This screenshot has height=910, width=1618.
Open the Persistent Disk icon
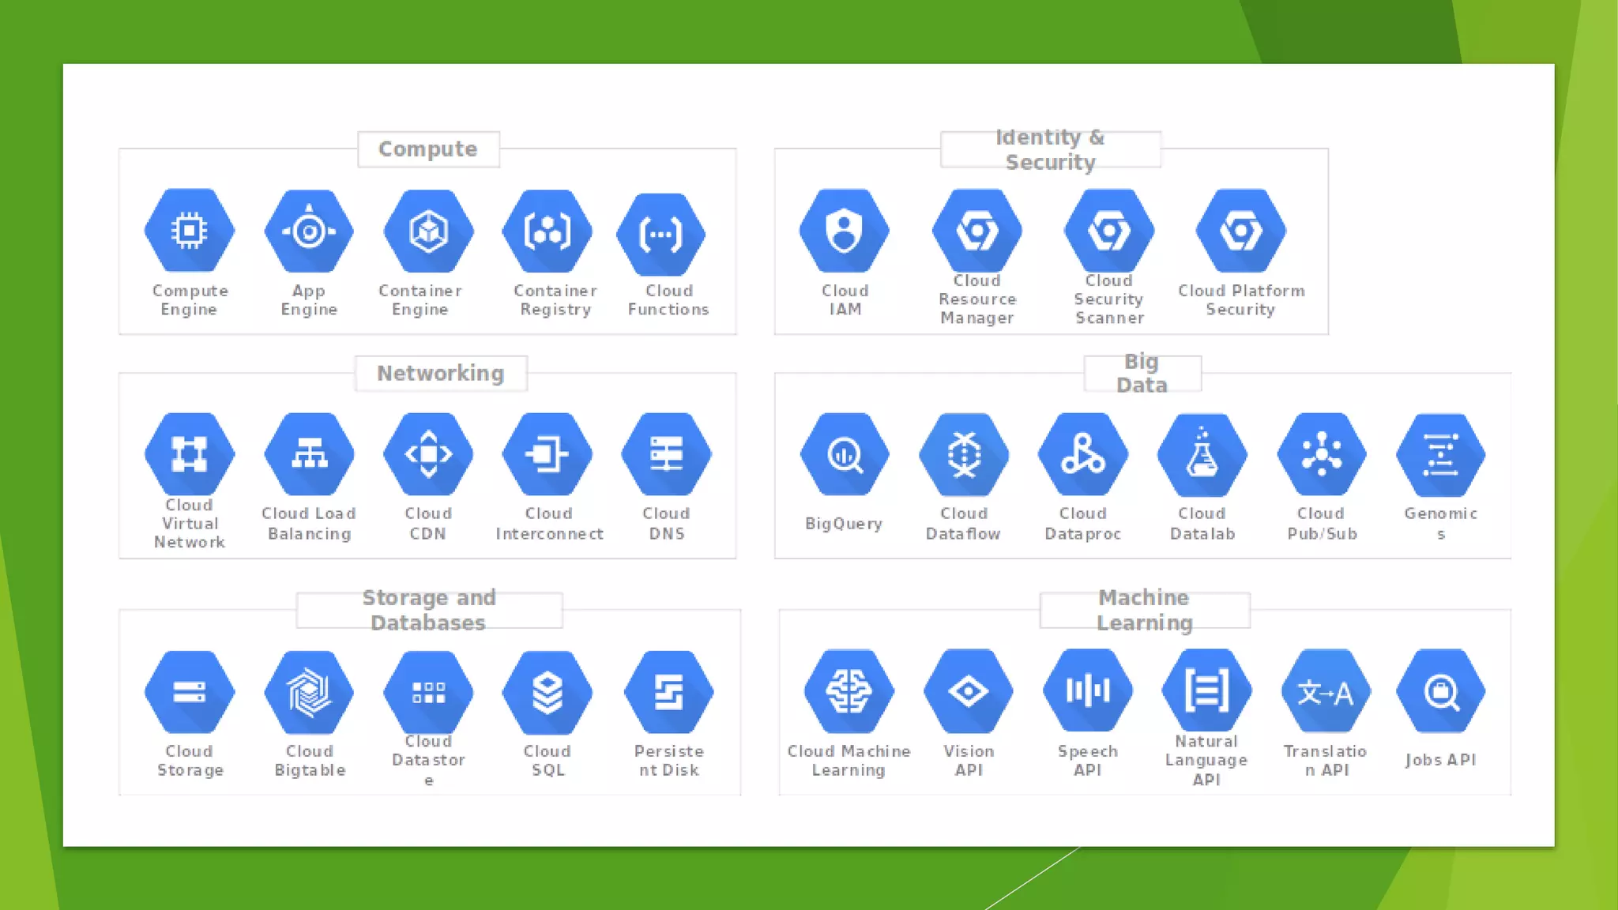(x=668, y=693)
